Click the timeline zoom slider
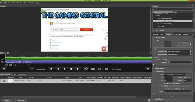 point(21,65)
